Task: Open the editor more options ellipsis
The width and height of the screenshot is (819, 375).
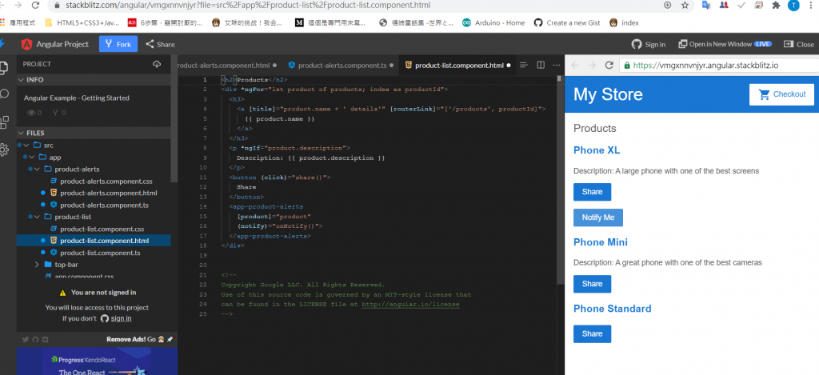Action: (557, 66)
